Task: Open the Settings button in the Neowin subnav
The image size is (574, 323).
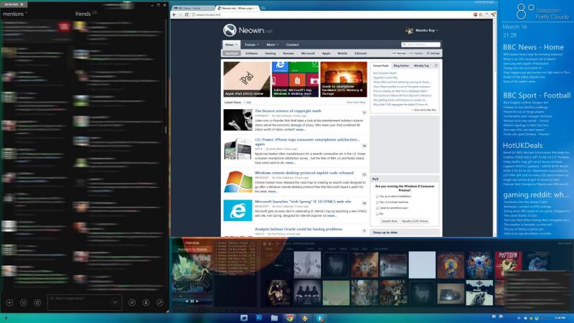Action: point(433,53)
